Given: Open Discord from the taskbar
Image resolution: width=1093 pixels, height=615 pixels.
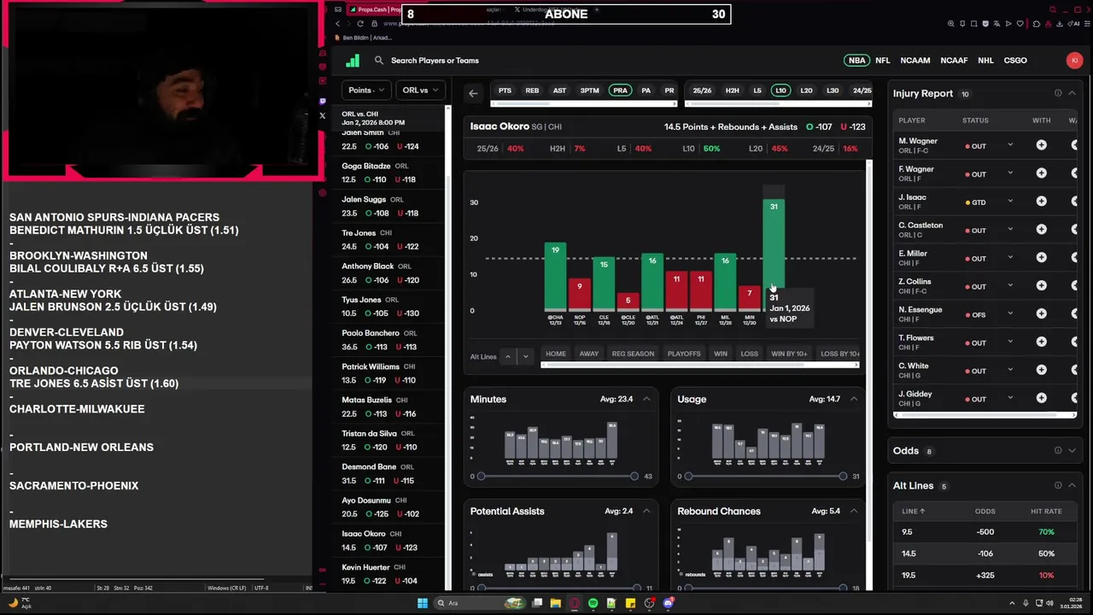Looking at the screenshot, I should click(x=669, y=603).
